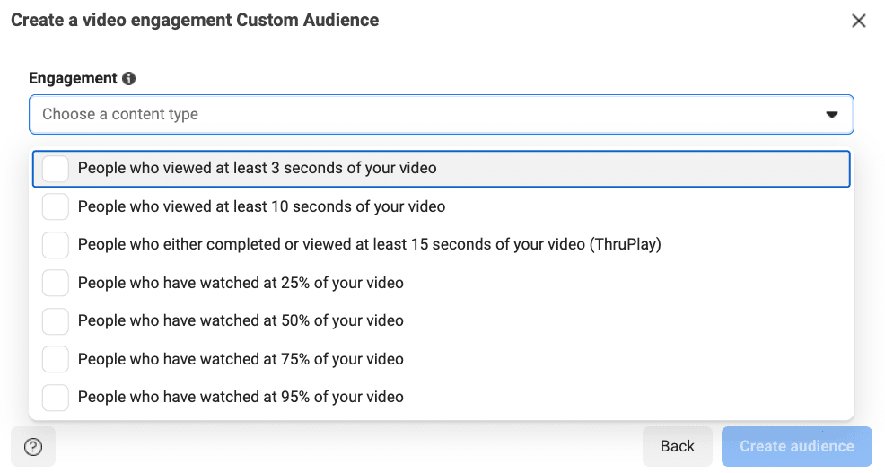Check the box for watched at 50%
885x473 pixels.
56,320
